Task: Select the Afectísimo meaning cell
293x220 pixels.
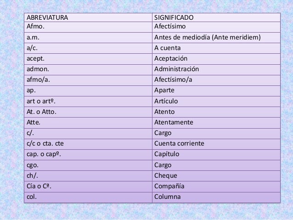Action: (x=216, y=27)
